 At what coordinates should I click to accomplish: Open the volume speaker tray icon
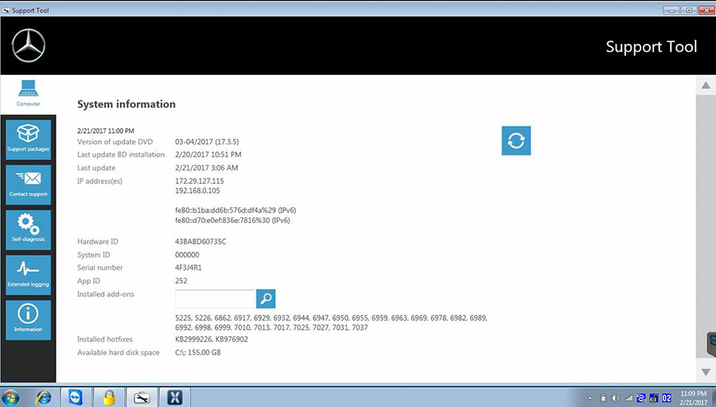click(616, 398)
